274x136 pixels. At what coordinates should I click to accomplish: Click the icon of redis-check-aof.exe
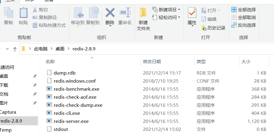pyautogui.click(x=49, y=97)
